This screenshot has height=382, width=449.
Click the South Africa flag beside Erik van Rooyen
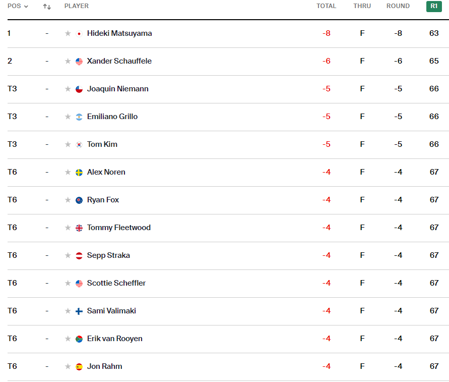pos(79,339)
